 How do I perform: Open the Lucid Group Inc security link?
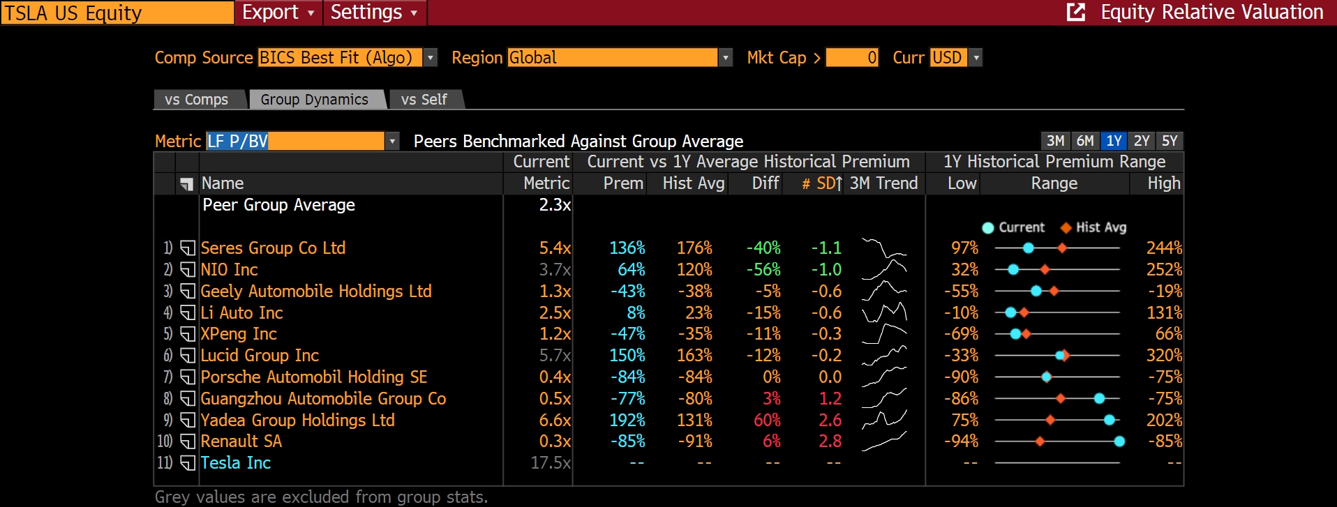[x=260, y=356]
